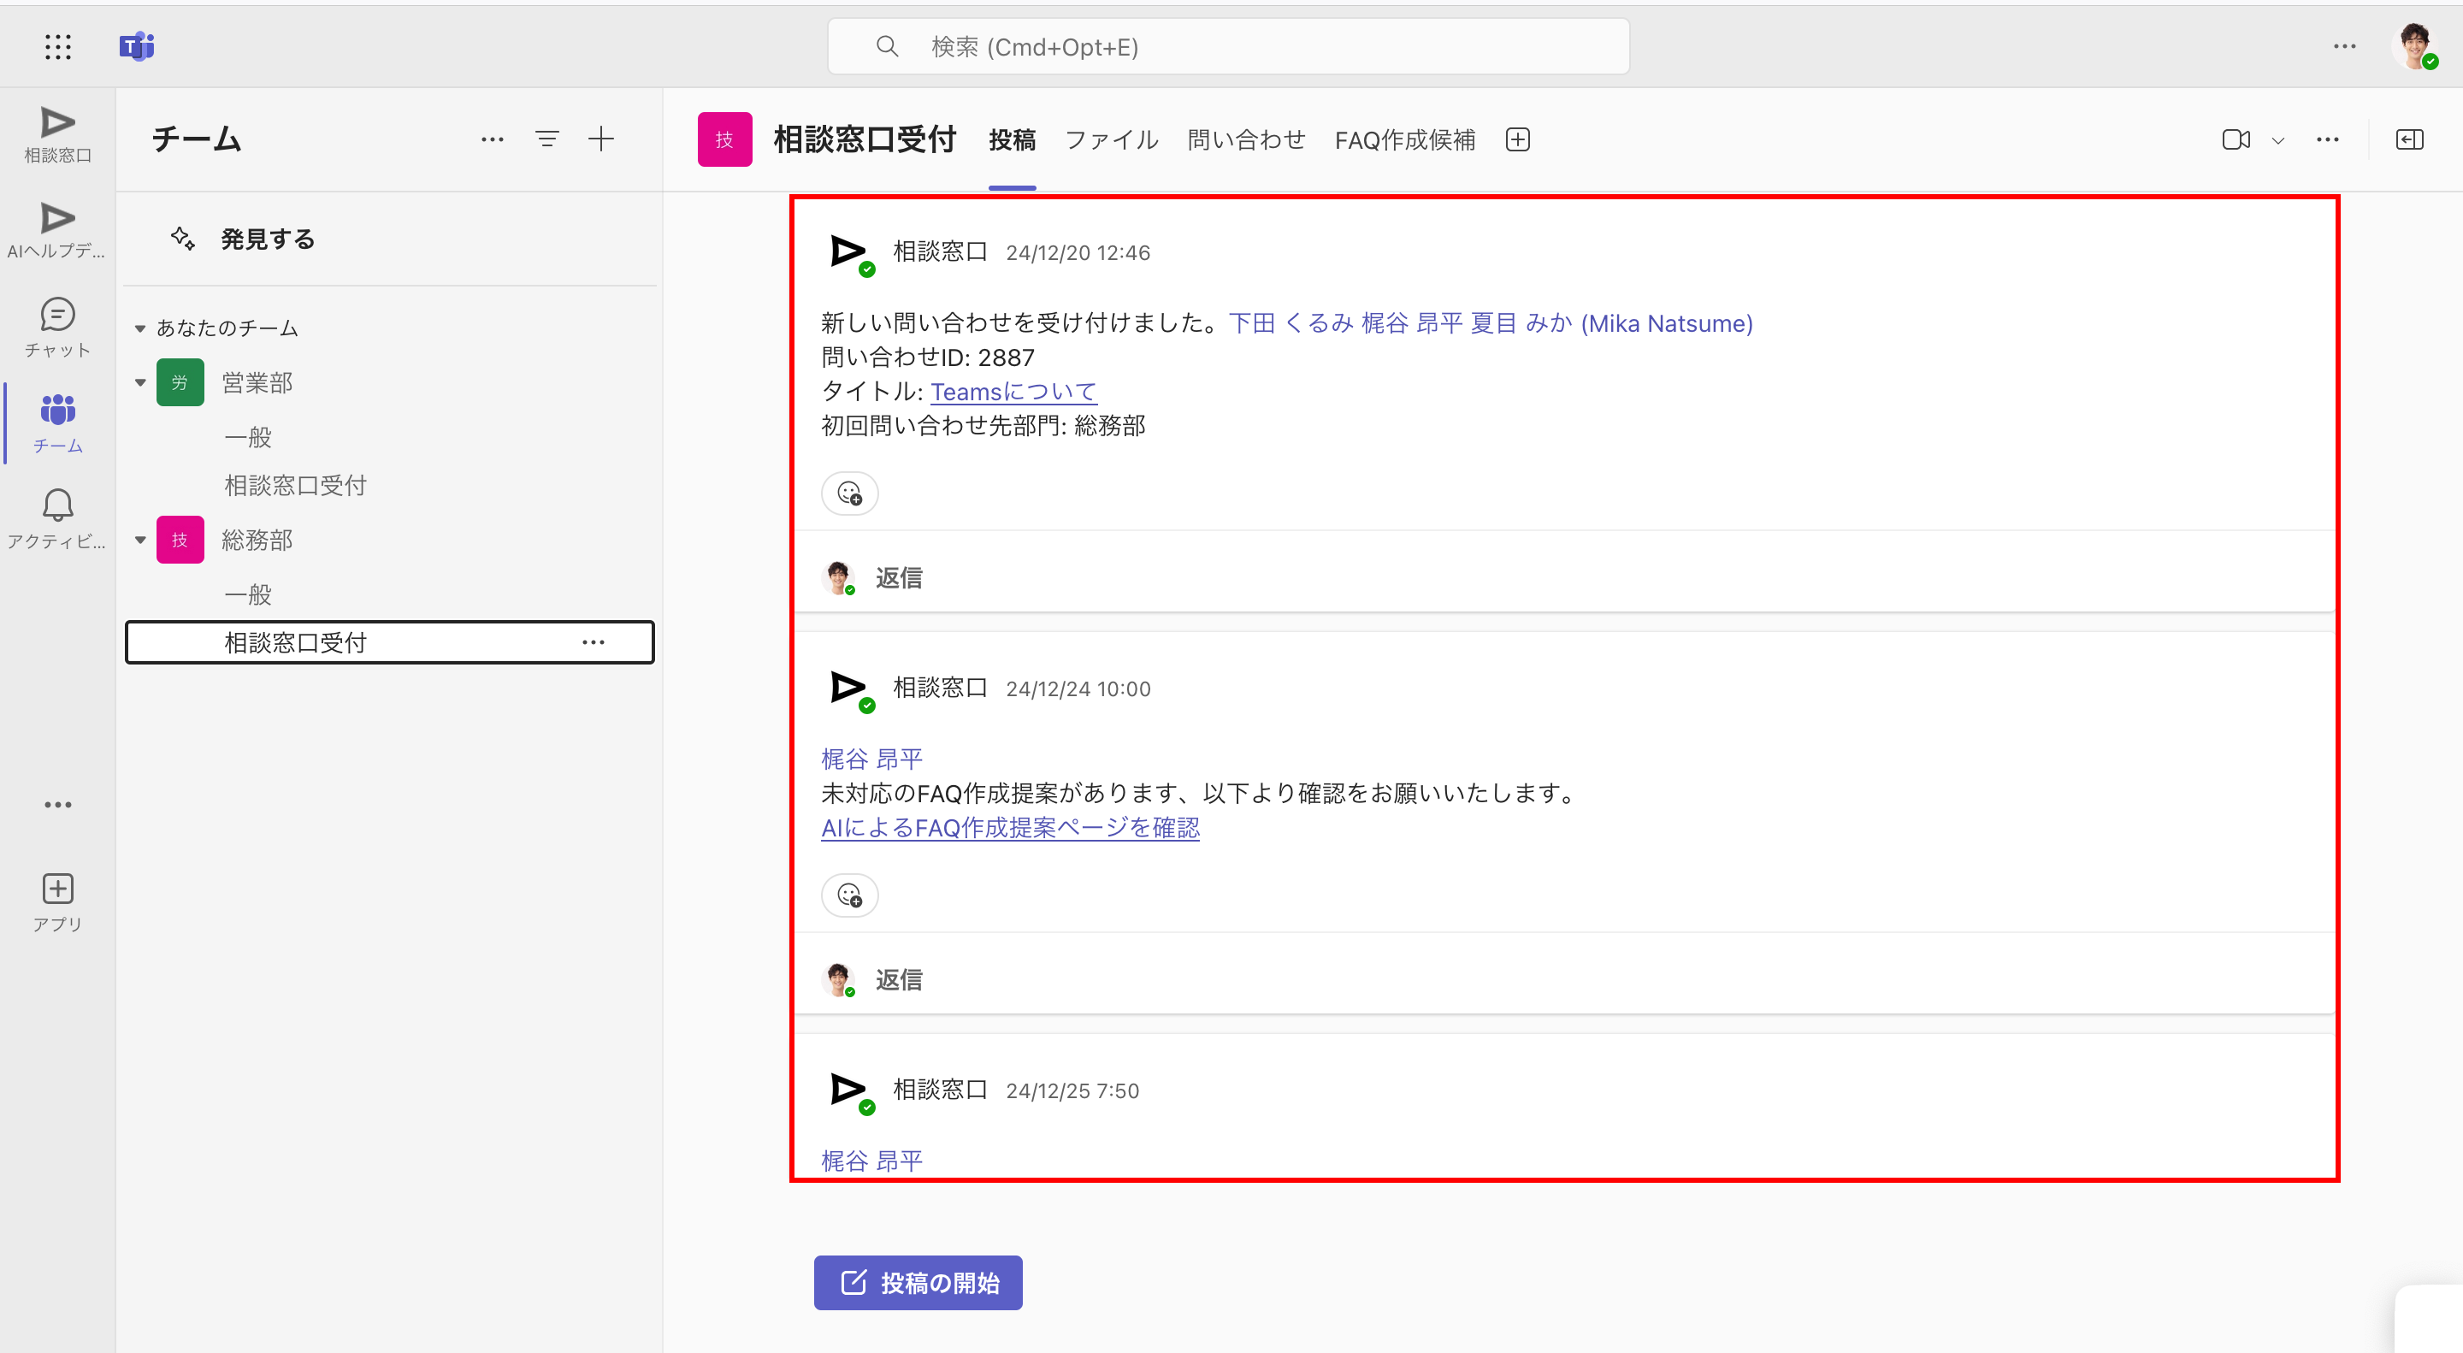Open アプリ store in left rail

[x=57, y=902]
